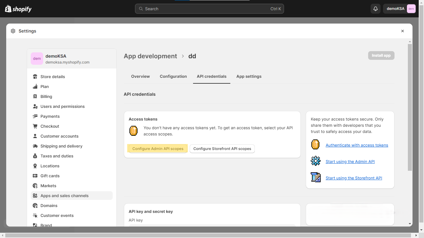Switch to the Configuration tab
Screen dimensions: 424x238
pyautogui.click(x=173, y=76)
